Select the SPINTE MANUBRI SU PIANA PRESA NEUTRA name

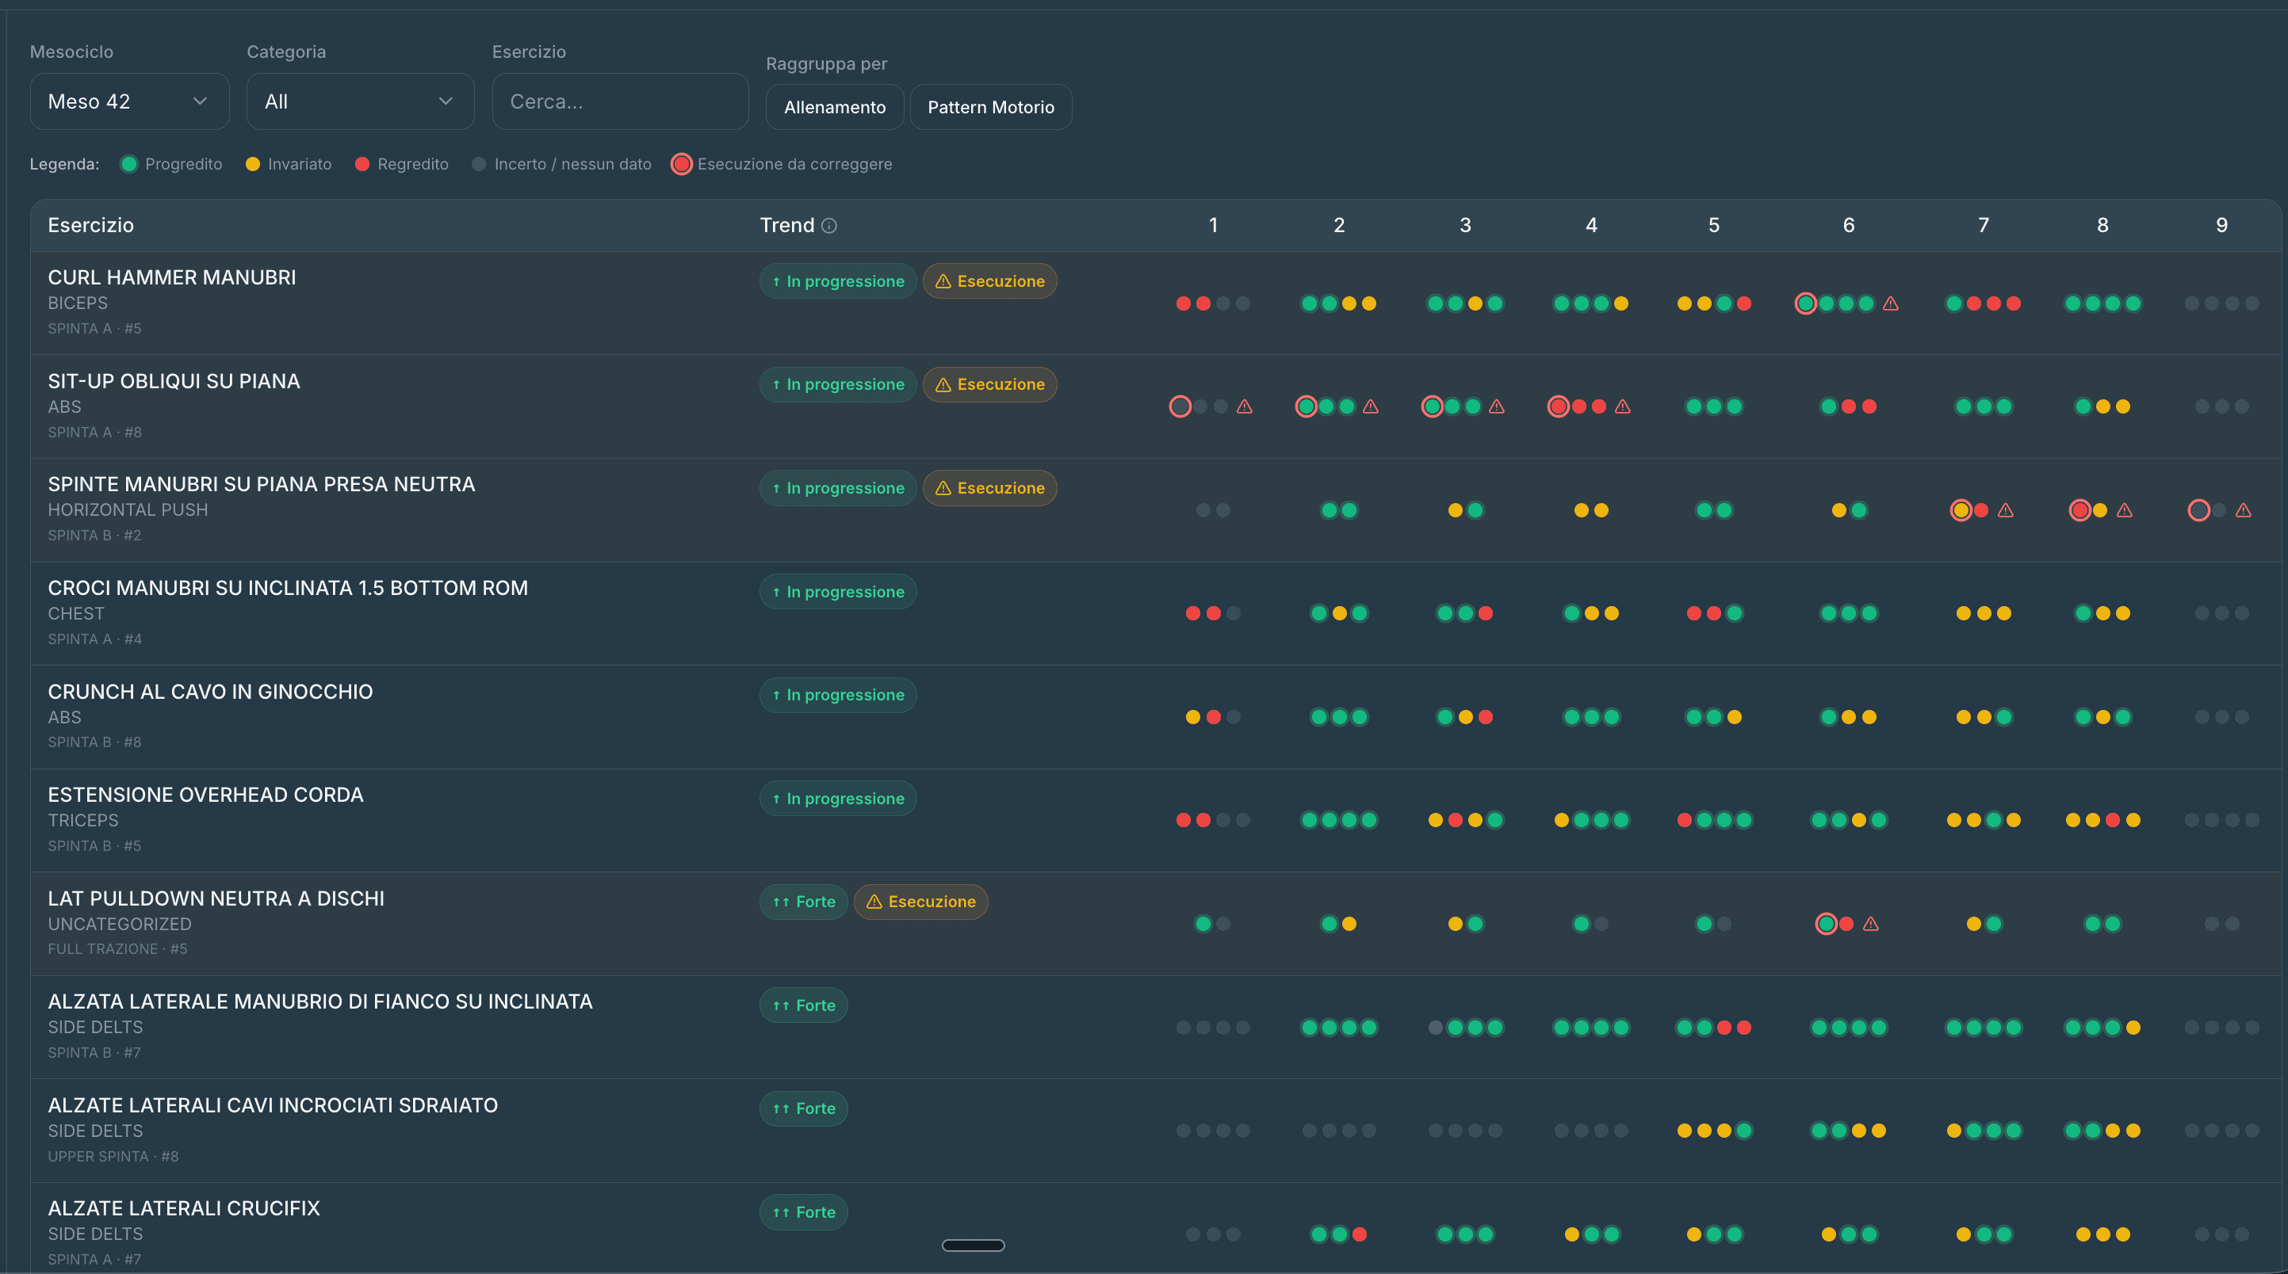[x=262, y=485]
